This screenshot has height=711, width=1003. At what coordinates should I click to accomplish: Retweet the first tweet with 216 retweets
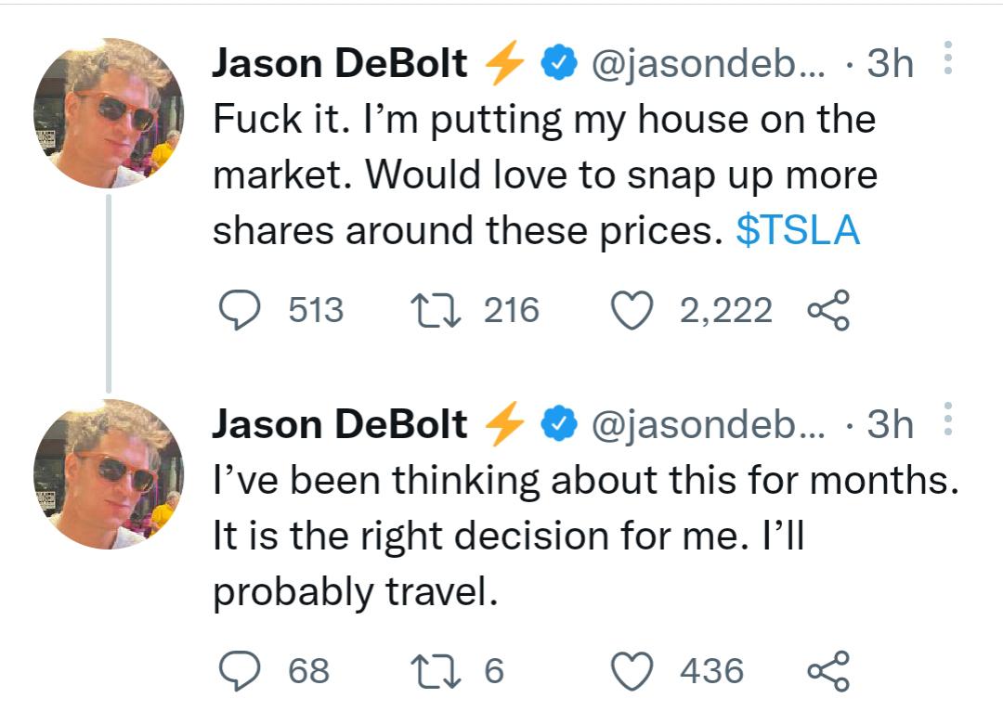435,311
